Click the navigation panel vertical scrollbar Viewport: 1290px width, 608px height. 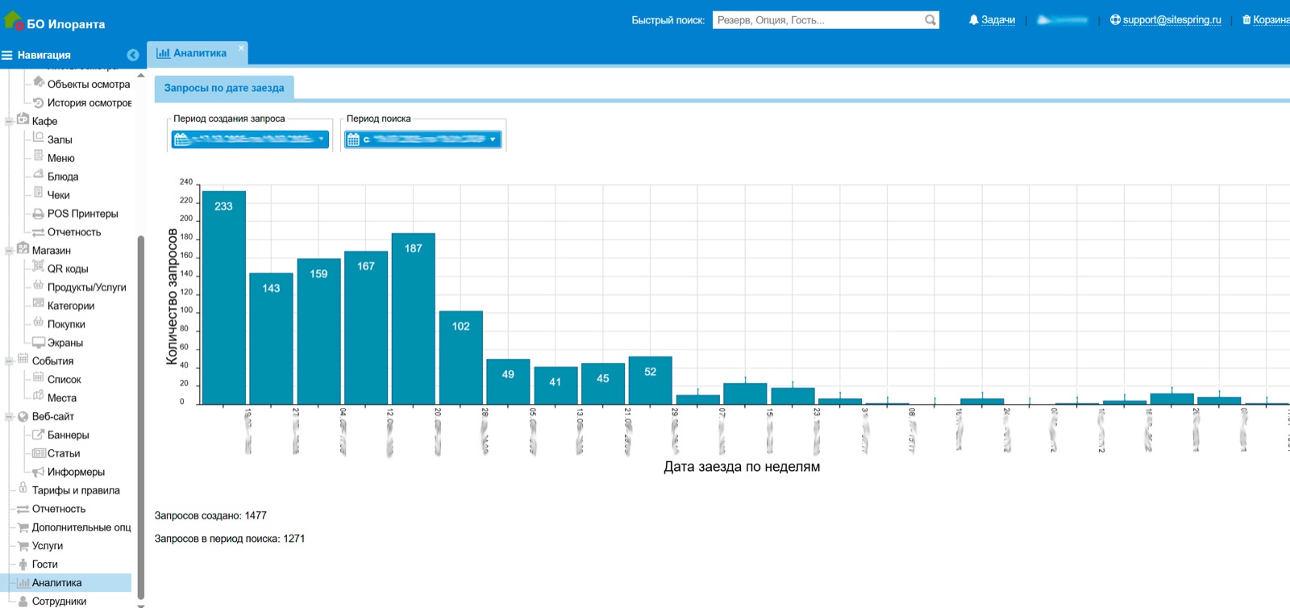[x=141, y=417]
